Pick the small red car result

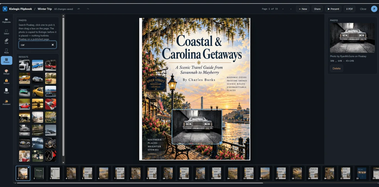(24, 104)
